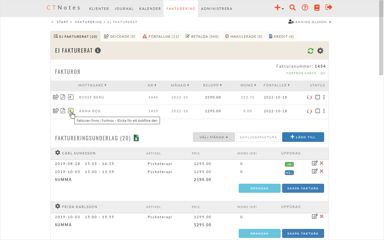Open Fakturering menu

pyautogui.click(x=181, y=9)
